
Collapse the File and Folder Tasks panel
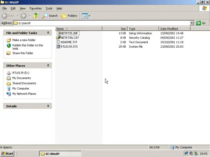pos(48,33)
